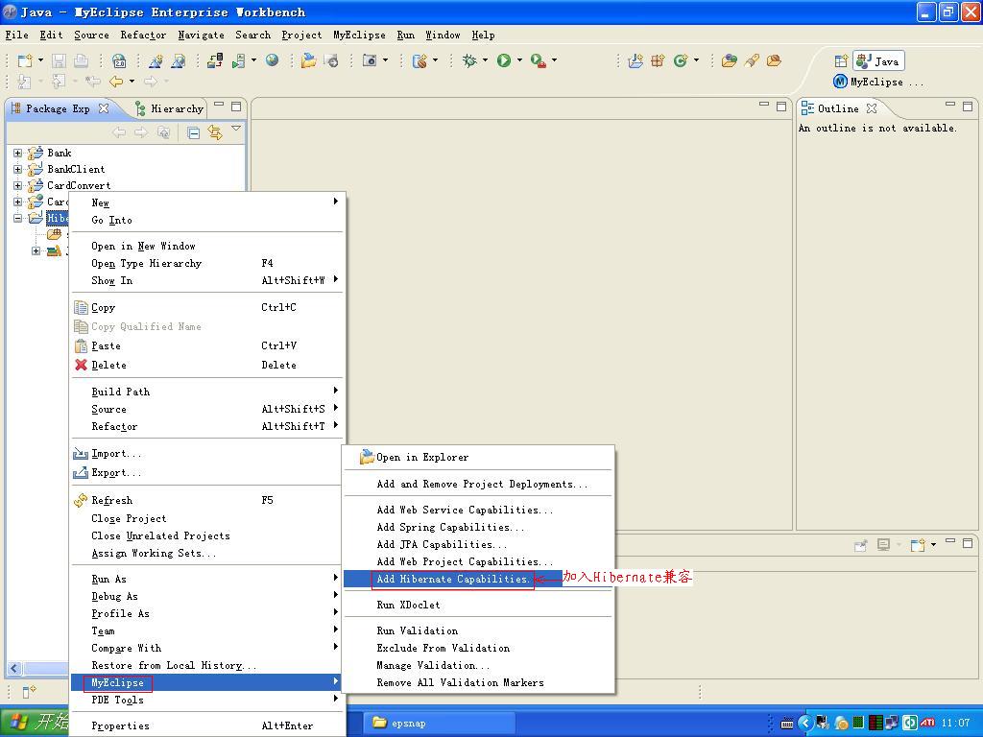Click the New Java Class icon
The width and height of the screenshot is (983, 737).
point(681,60)
